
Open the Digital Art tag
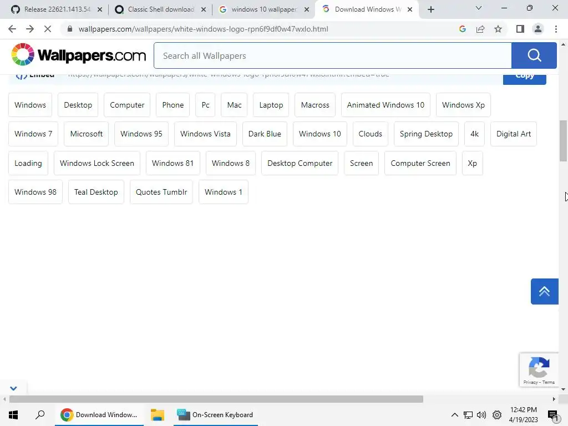coord(513,134)
